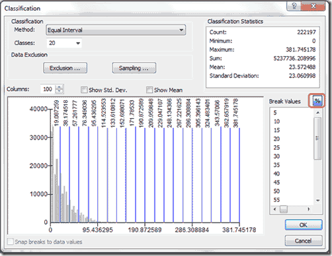Select break value 5 in list
This screenshot has width=332, height=256.
(275, 113)
